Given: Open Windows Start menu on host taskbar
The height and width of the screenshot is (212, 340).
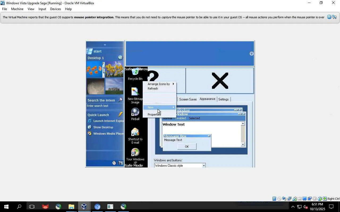Looking at the screenshot, I should 6,207.
